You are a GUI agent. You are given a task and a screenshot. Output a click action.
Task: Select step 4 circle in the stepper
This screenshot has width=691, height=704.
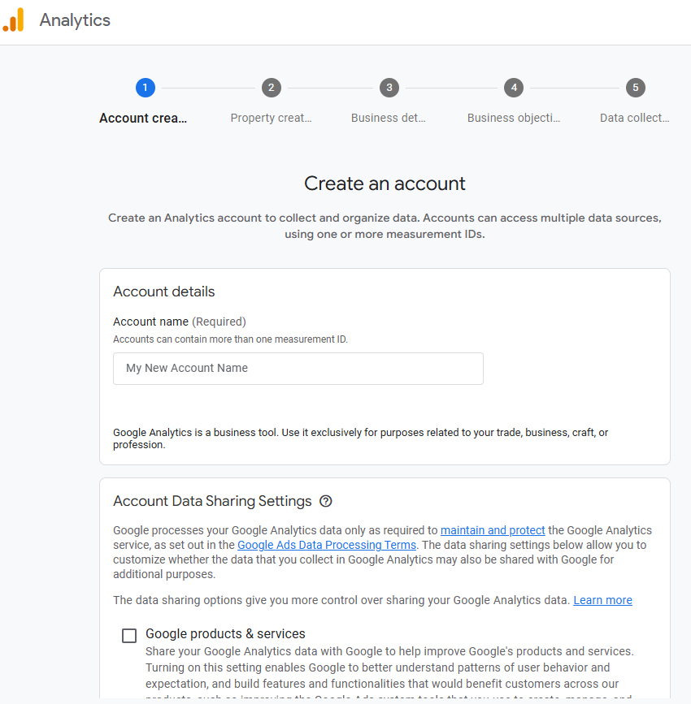[x=514, y=88]
